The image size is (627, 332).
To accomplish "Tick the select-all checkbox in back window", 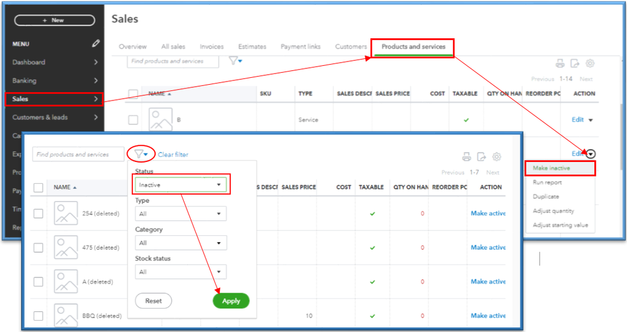I will pos(133,94).
